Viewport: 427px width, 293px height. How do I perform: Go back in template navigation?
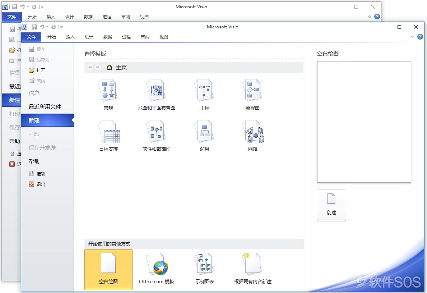[90, 67]
